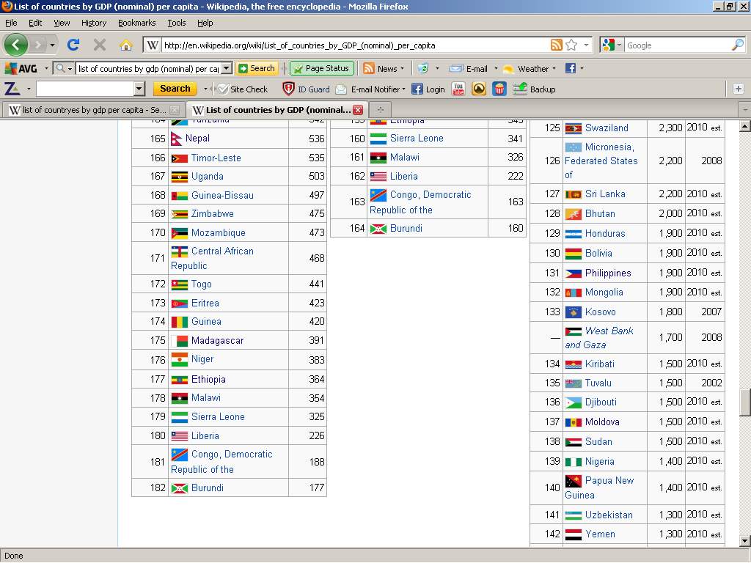Go to the Home page
Screen dimensions: 751x563
click(x=125, y=45)
